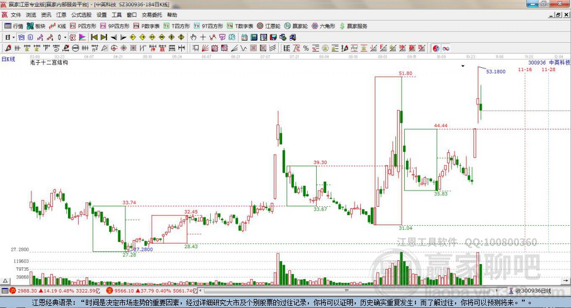The width and height of the screenshot is (571, 308).
Task: Click the 11-28 date marker
Action: coord(549,69)
